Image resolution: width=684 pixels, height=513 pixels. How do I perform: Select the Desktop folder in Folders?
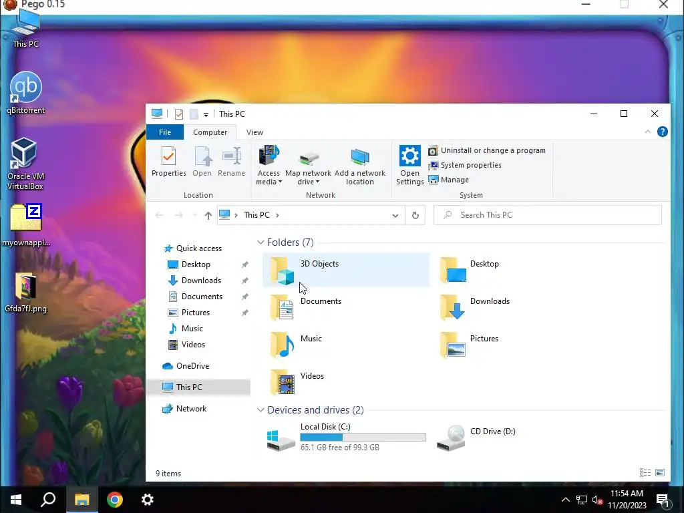pyautogui.click(x=515, y=270)
